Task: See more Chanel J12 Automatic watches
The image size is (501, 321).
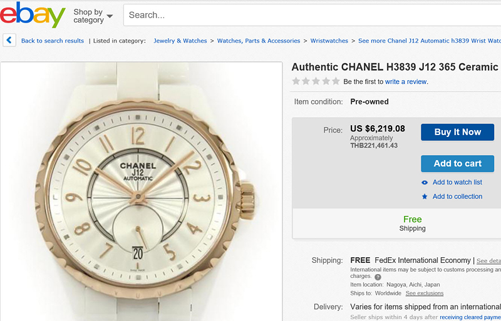Action: pyautogui.click(x=430, y=41)
